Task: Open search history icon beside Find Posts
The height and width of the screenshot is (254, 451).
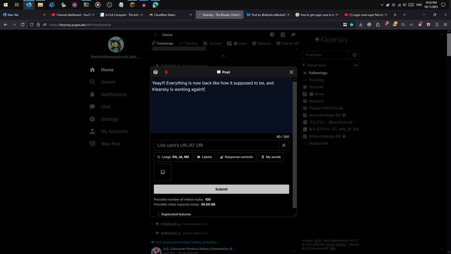Action: pyautogui.click(x=354, y=55)
